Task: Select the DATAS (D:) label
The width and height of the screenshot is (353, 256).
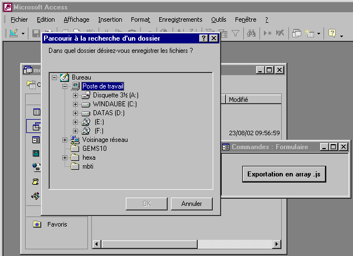Action: tap(109, 113)
